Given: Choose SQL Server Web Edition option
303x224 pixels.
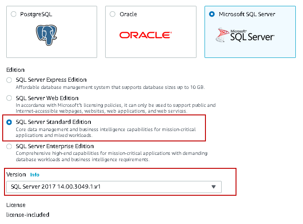Looking at the screenshot, I should [x=9, y=98].
